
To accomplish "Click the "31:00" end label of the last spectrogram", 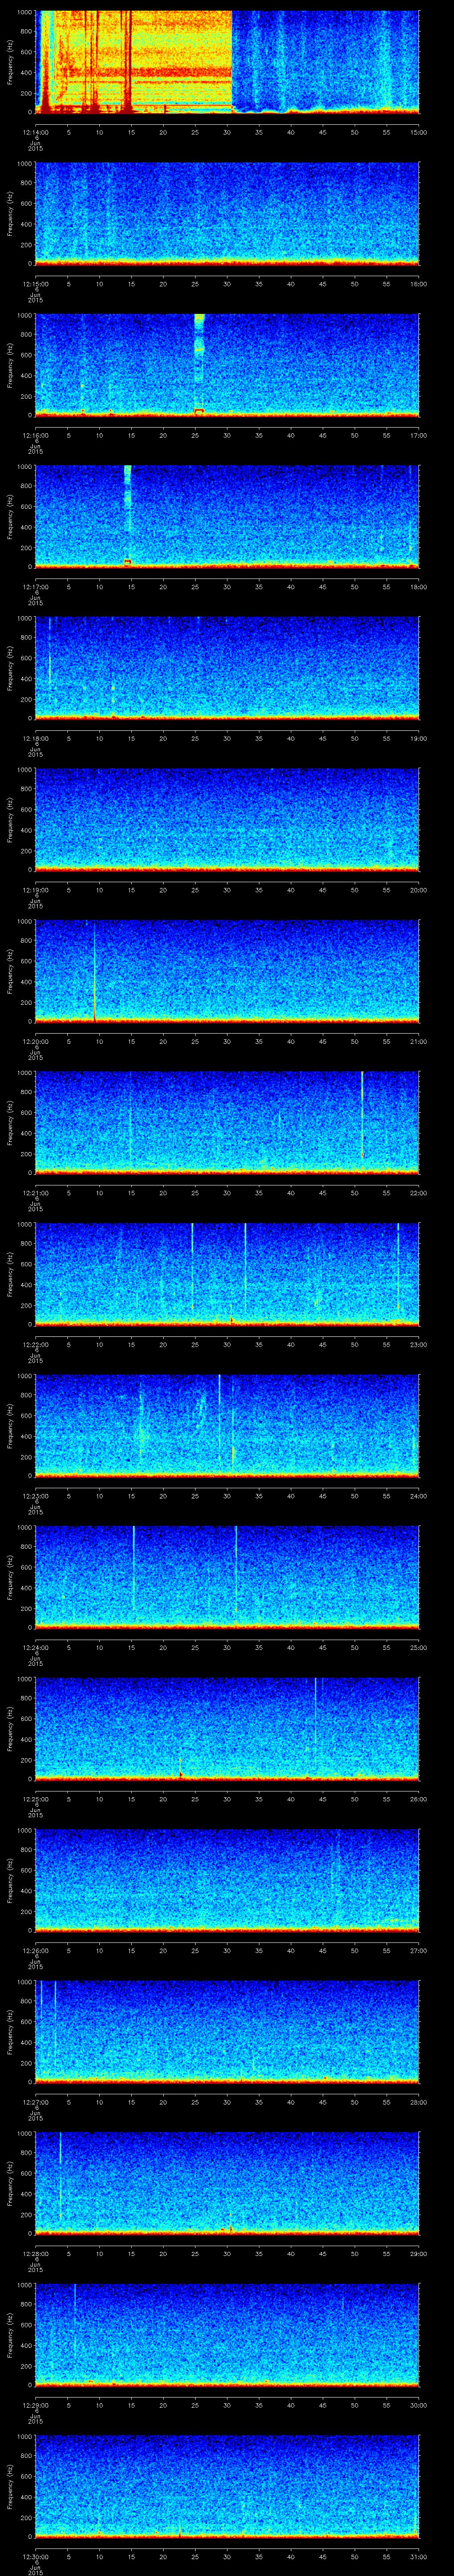I will [418, 2557].
